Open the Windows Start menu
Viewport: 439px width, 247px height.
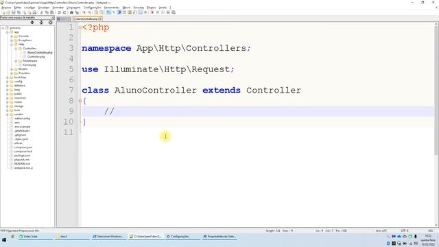click(x=4, y=240)
